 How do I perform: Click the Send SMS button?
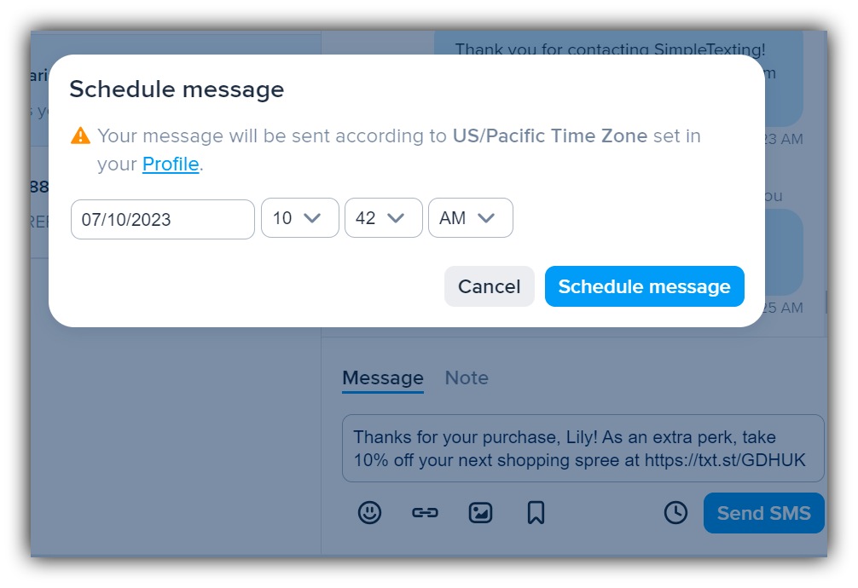click(x=763, y=512)
